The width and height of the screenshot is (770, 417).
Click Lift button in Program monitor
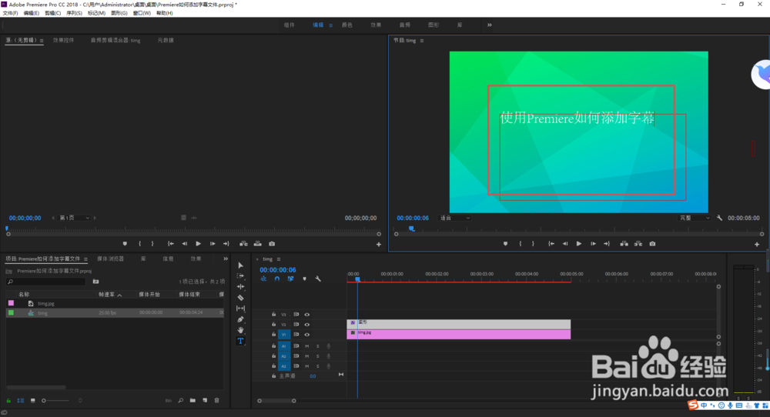pyautogui.click(x=624, y=244)
